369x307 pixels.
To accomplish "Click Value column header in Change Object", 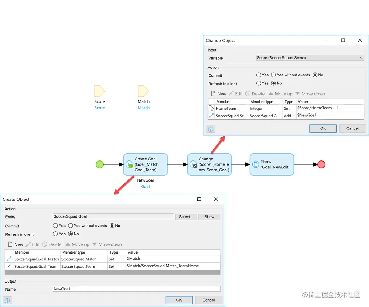I will (x=330, y=101).
